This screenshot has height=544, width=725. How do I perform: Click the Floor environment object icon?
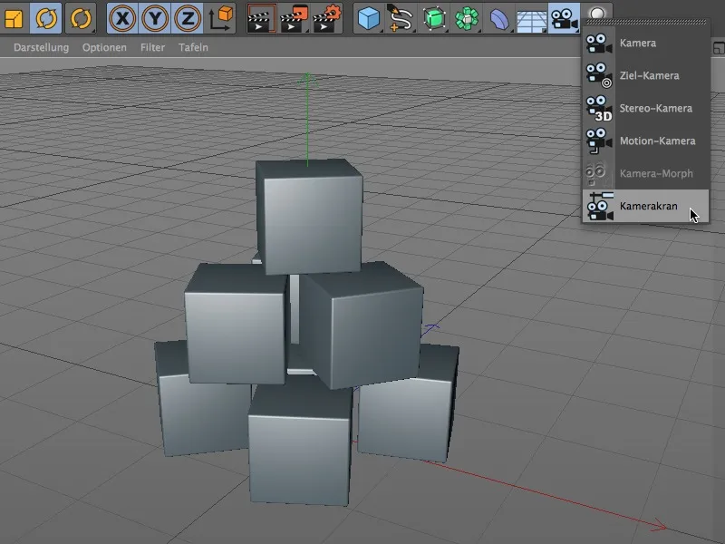pyautogui.click(x=532, y=18)
